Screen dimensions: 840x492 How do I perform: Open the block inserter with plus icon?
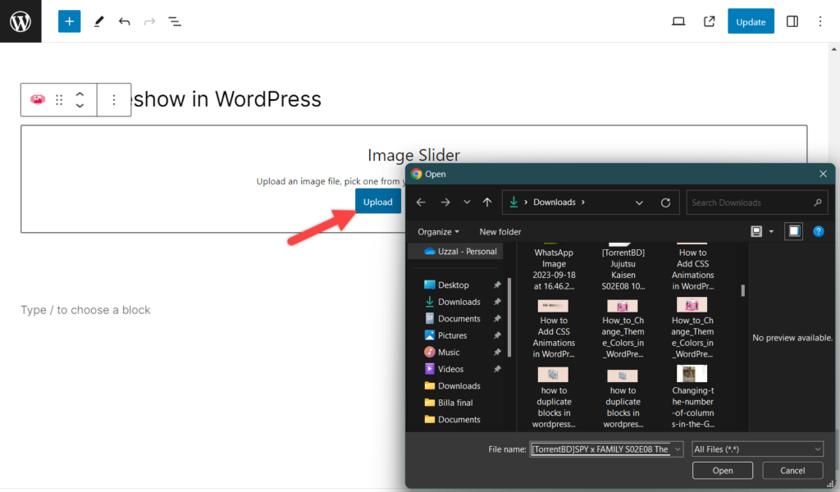[69, 20]
